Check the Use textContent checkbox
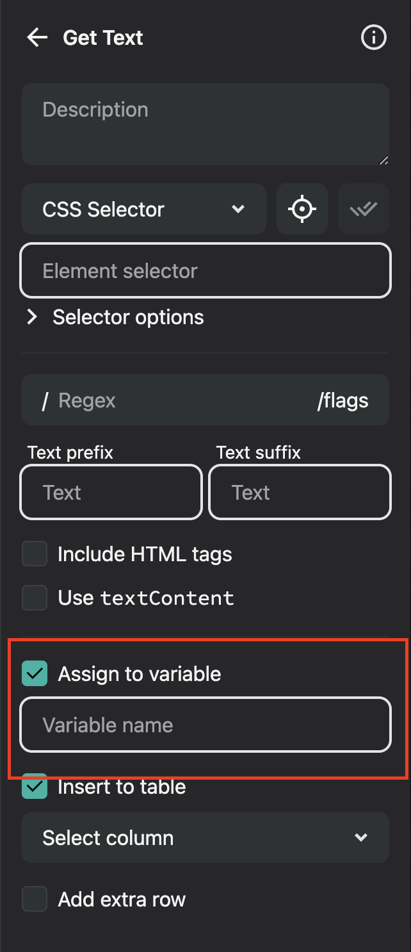 coord(35,598)
